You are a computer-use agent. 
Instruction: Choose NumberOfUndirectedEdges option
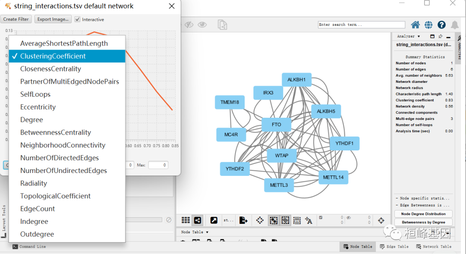(67, 170)
